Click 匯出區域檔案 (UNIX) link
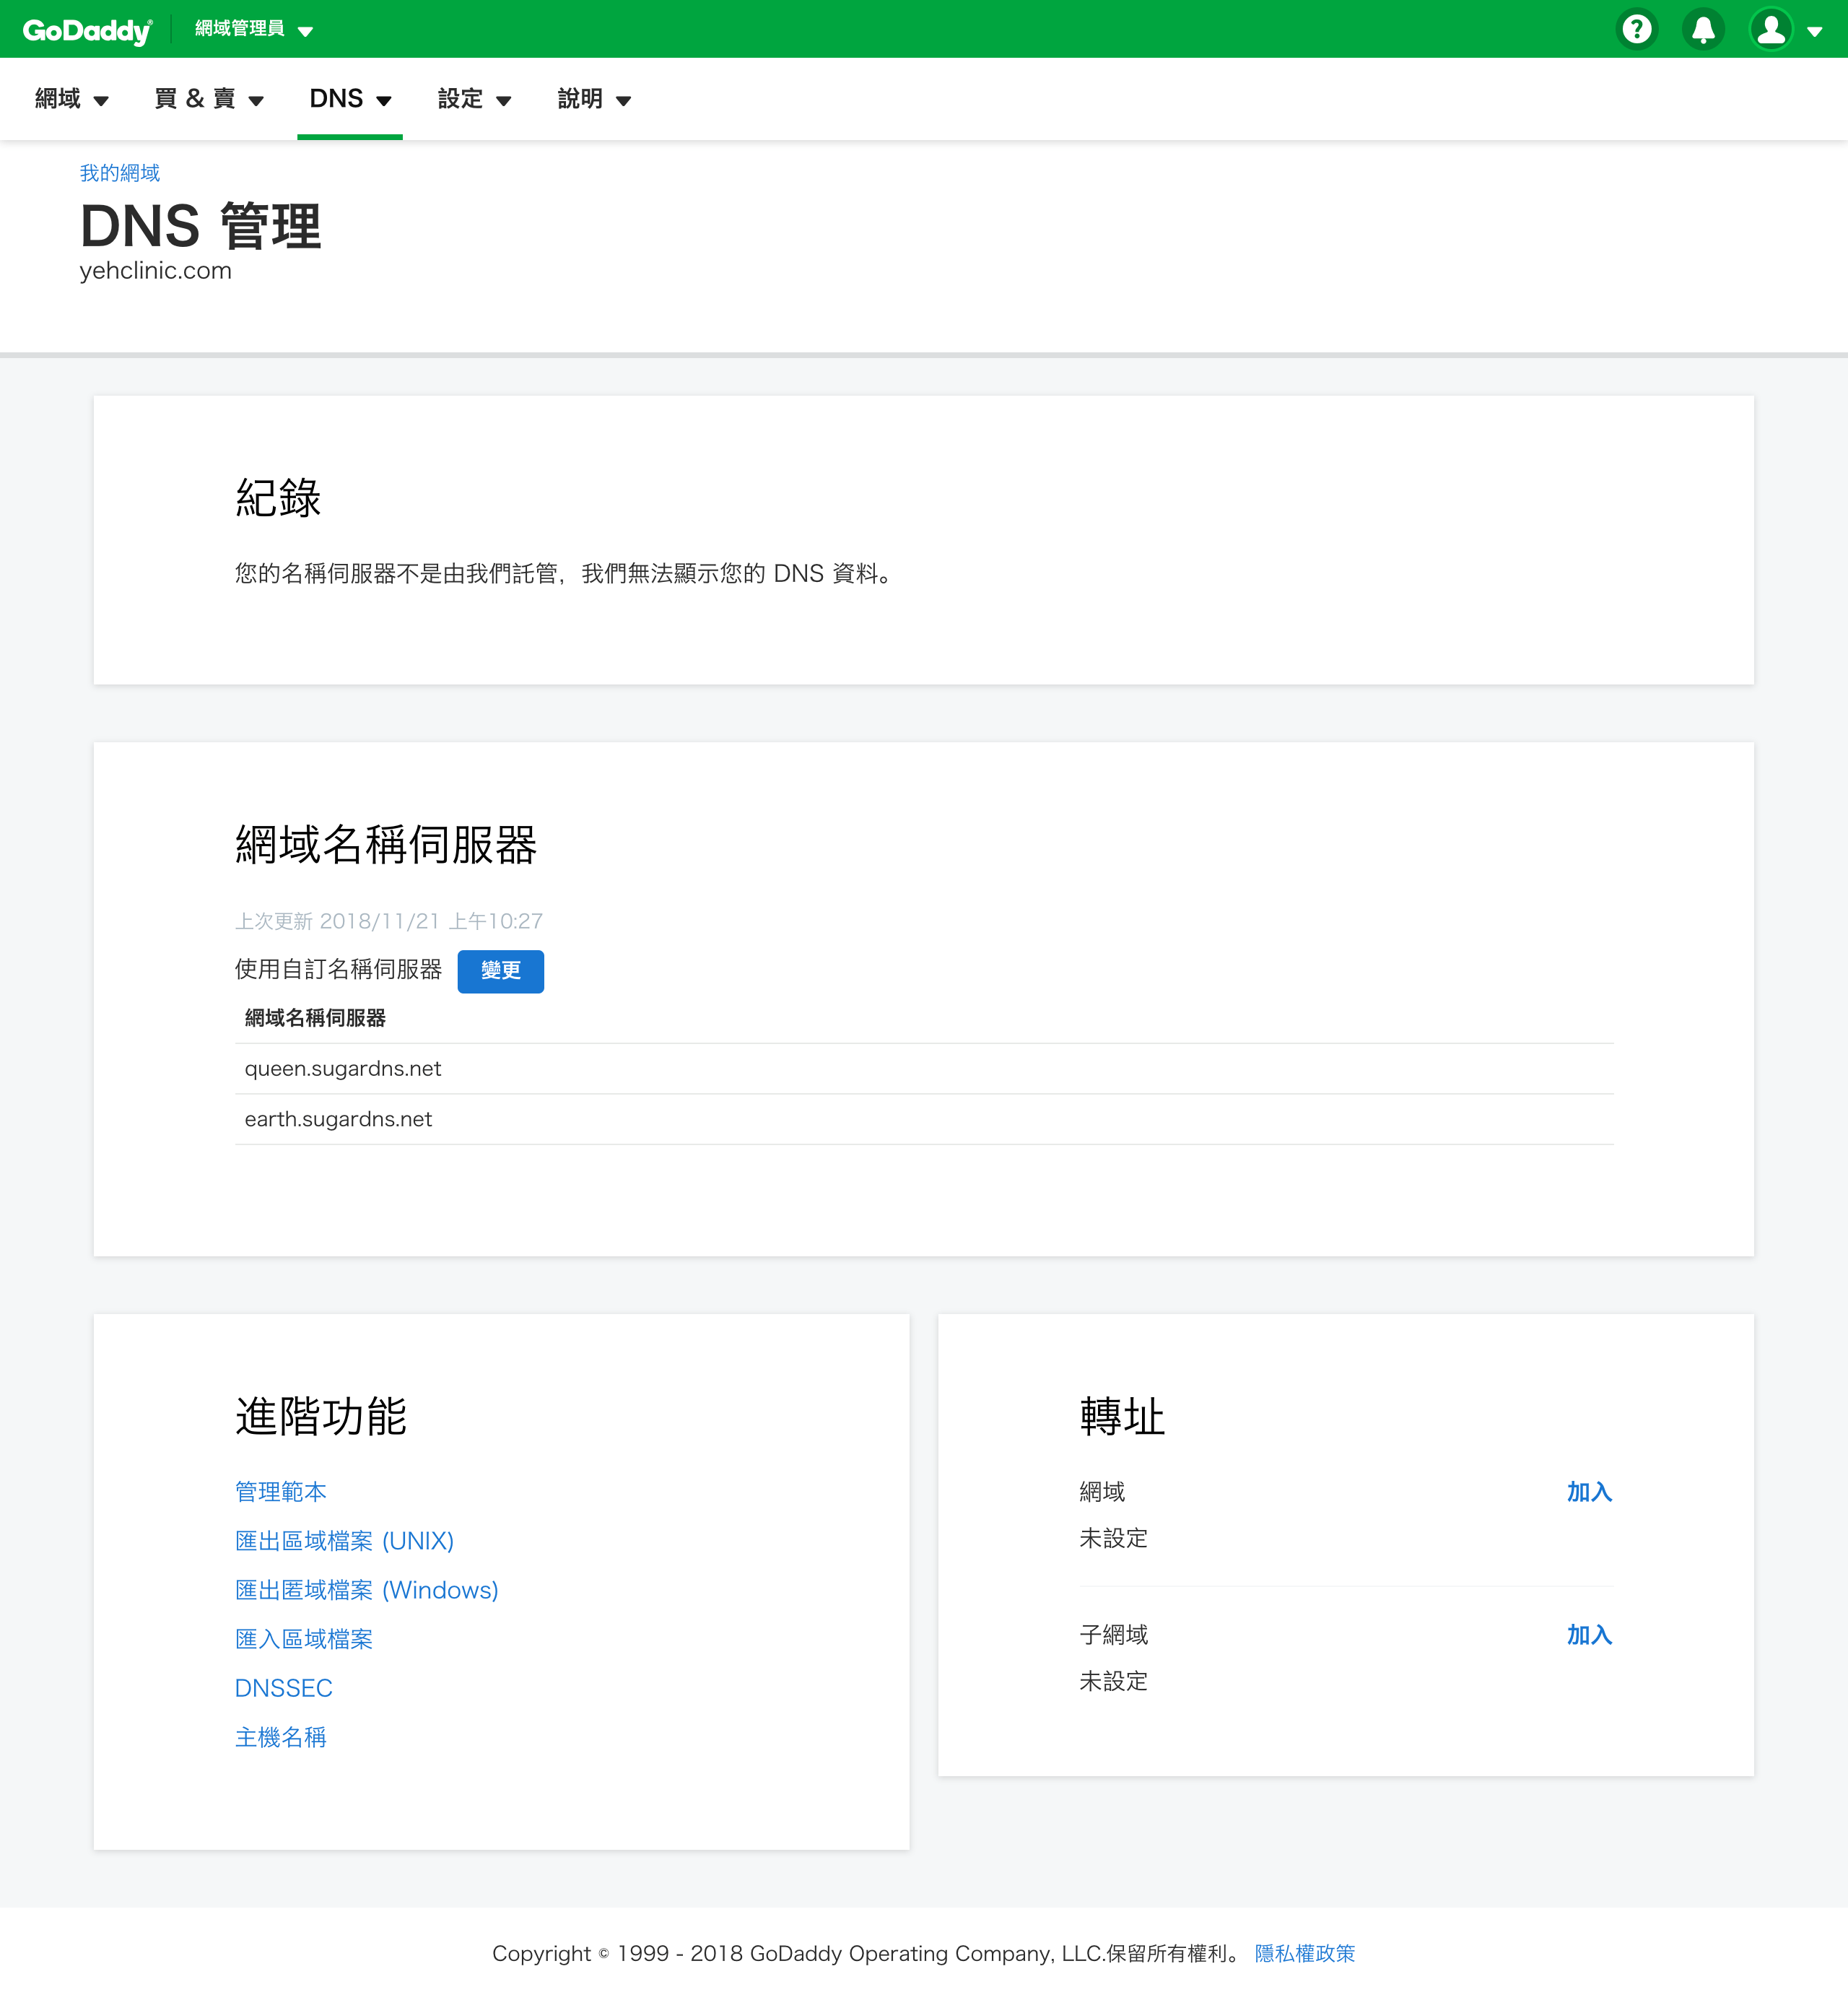 click(x=344, y=1540)
